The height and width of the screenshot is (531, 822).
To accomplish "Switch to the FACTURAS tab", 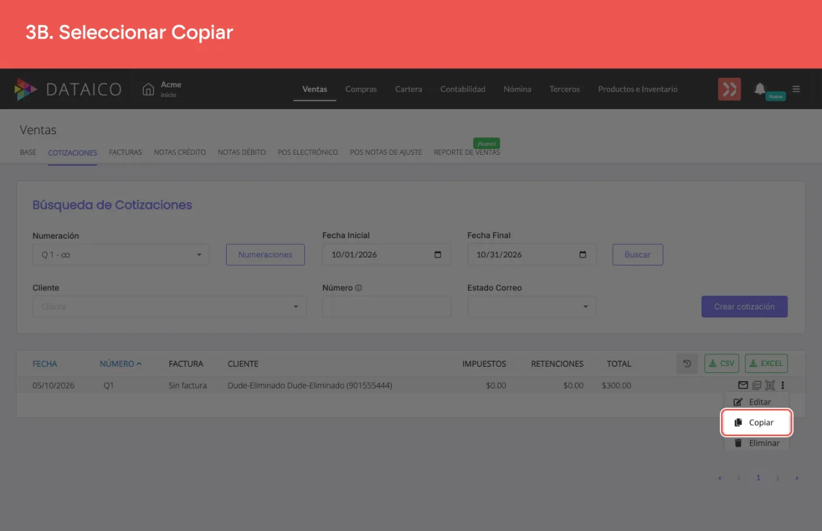I will [125, 152].
